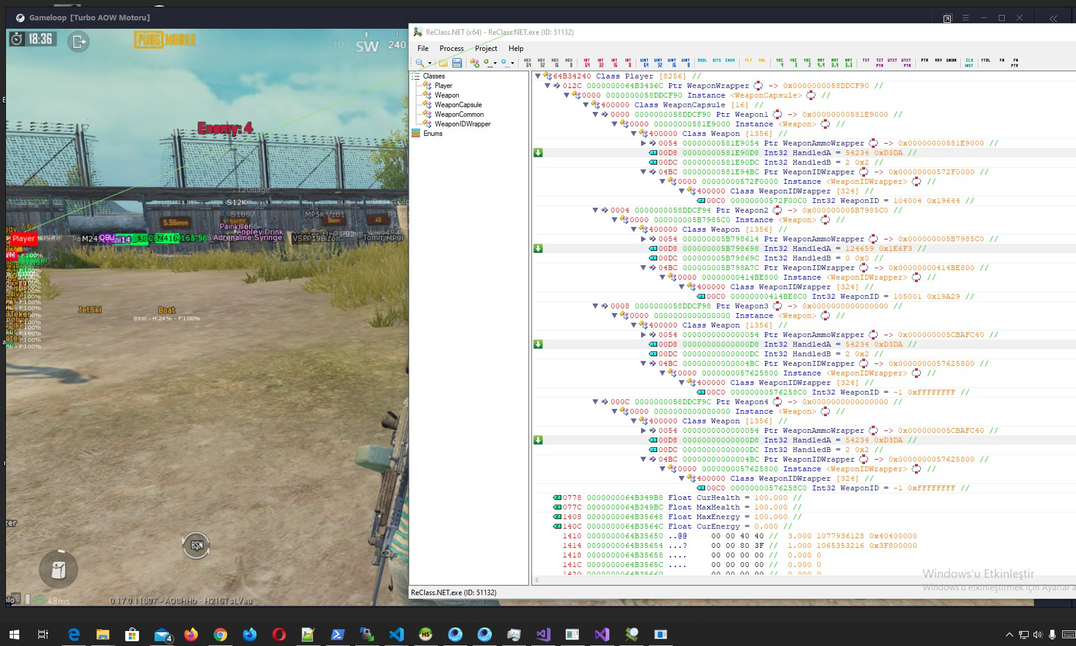This screenshot has height=646, width=1076.
Task: Open the dropdown arrow beside the magnifier icon
Action: pos(430,63)
